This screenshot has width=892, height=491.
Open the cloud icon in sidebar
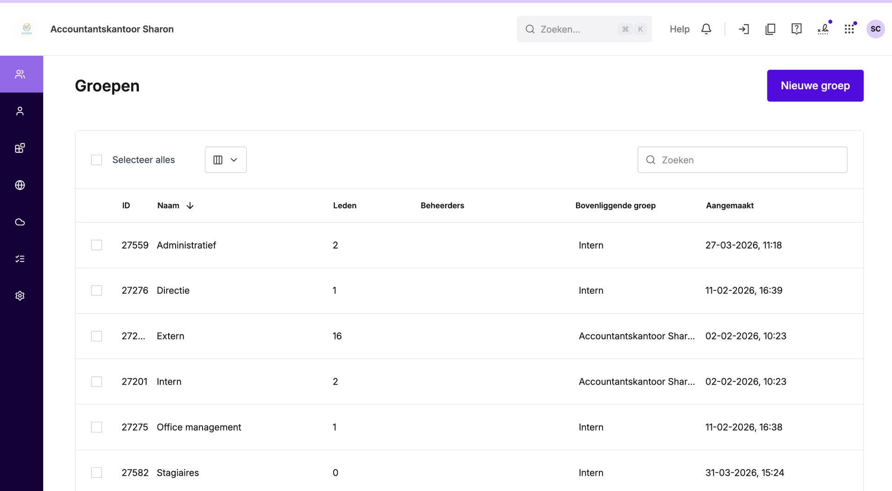coord(20,222)
